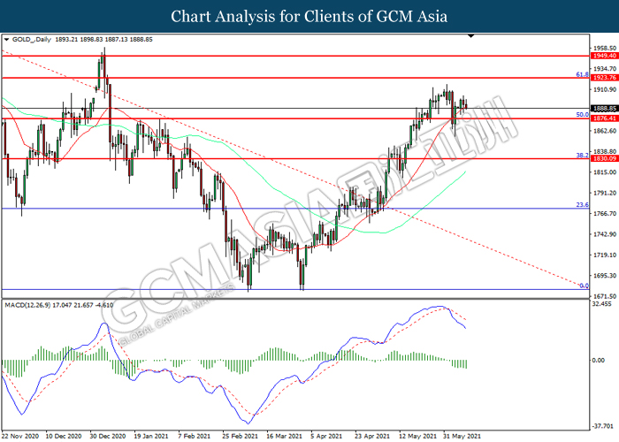The width and height of the screenshot is (619, 442).
Task: Click the 25 Feb 2021 date label
Action: 240,436
